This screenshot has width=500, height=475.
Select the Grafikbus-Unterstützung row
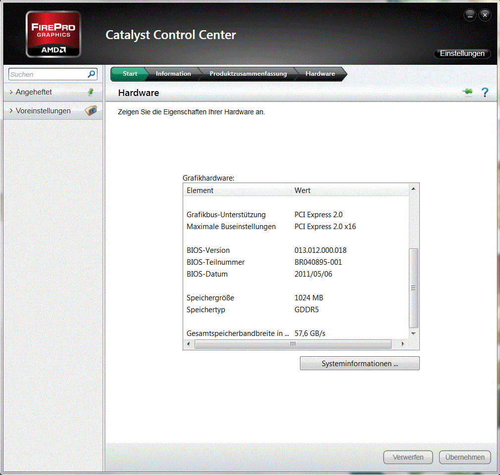pyautogui.click(x=296, y=215)
